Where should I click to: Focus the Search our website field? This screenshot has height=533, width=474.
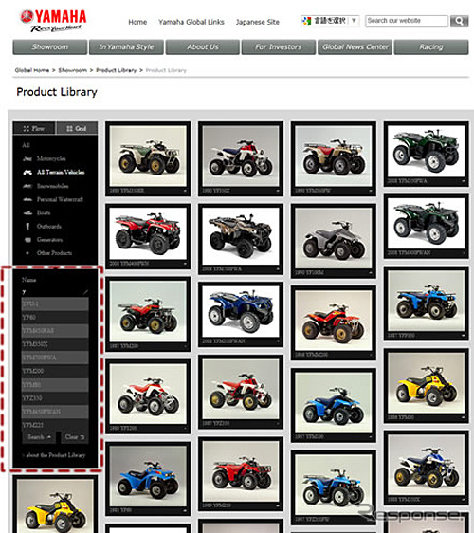(407, 21)
